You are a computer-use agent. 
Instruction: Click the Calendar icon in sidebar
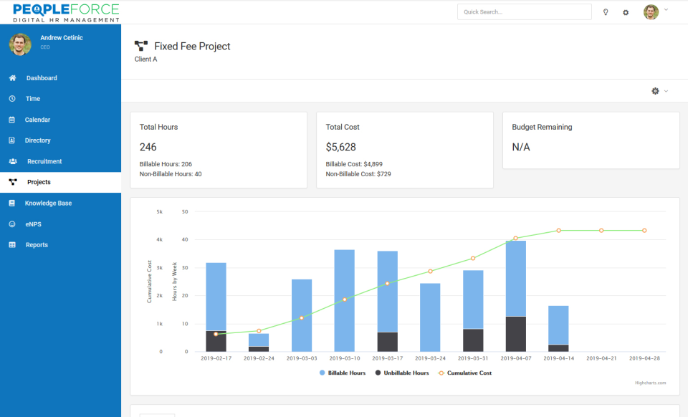[12, 120]
